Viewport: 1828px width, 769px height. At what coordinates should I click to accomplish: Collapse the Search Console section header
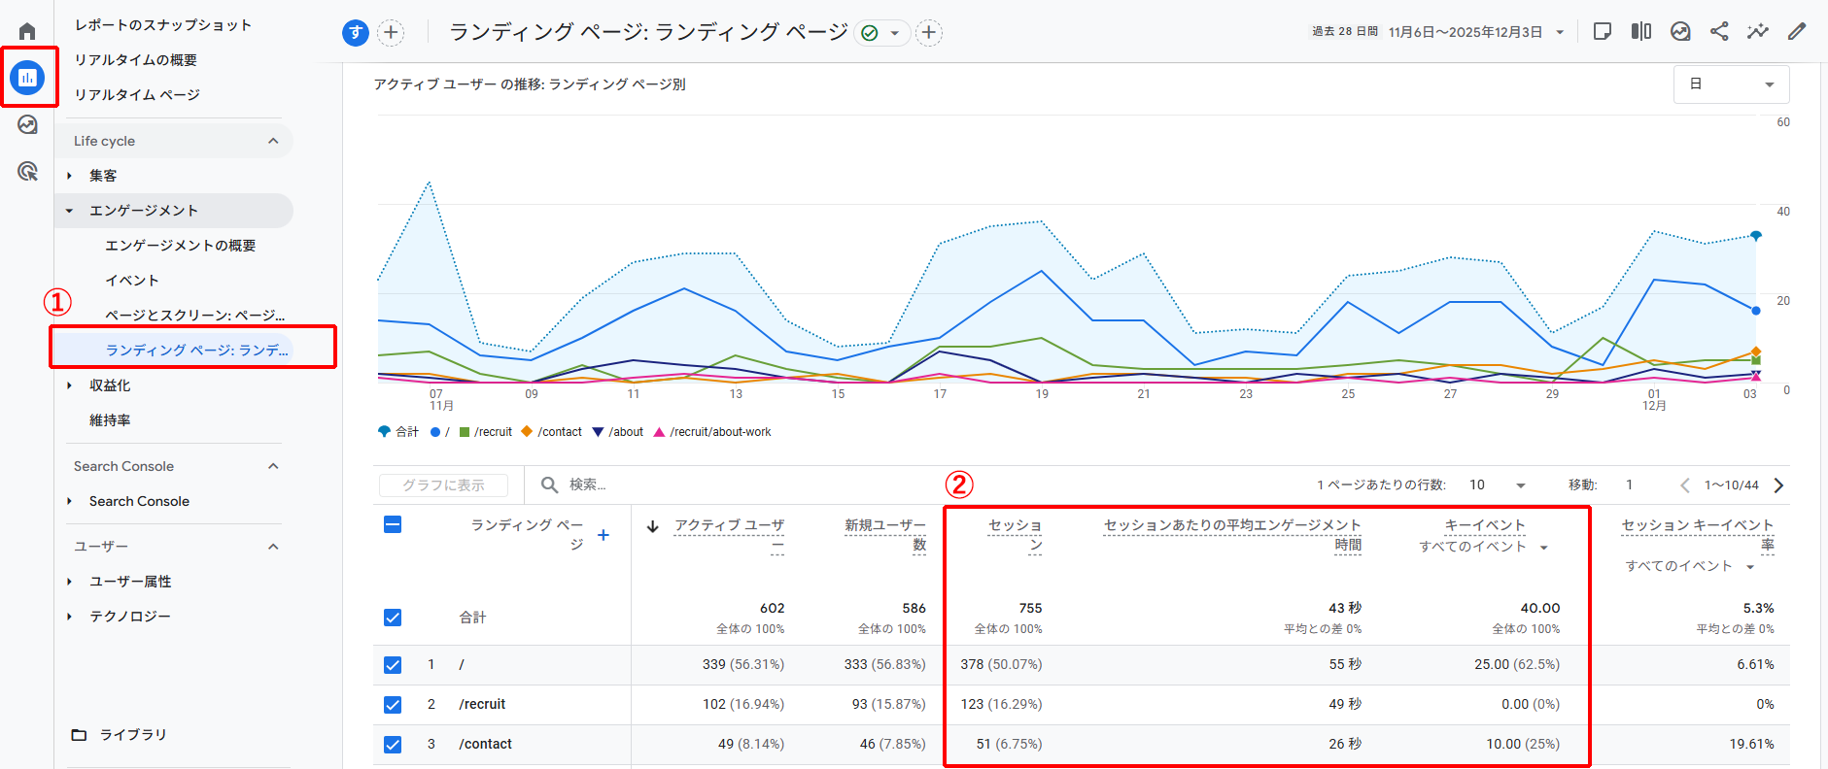click(273, 466)
